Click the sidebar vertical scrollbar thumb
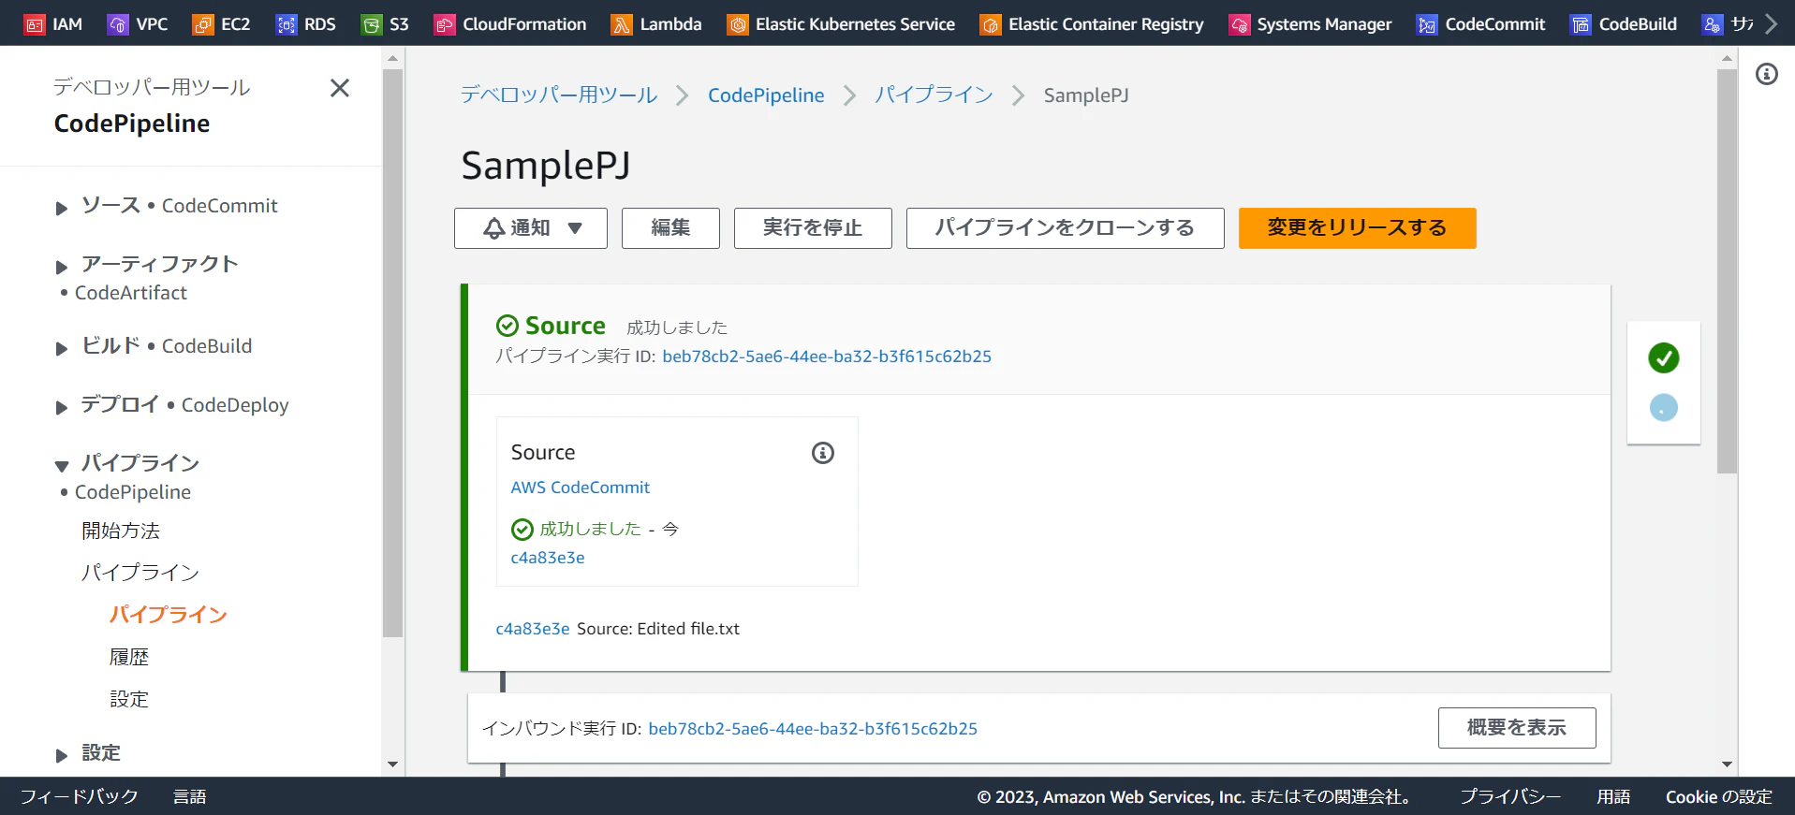This screenshot has height=815, width=1795. [x=393, y=353]
